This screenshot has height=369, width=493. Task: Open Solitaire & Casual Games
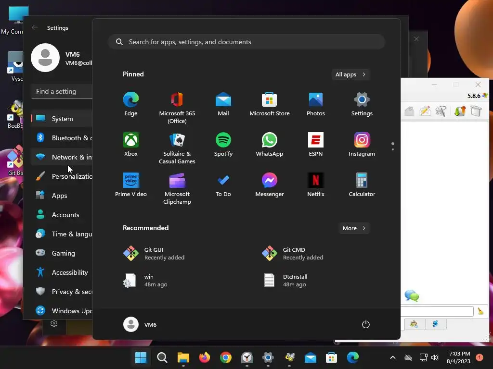pos(177,148)
